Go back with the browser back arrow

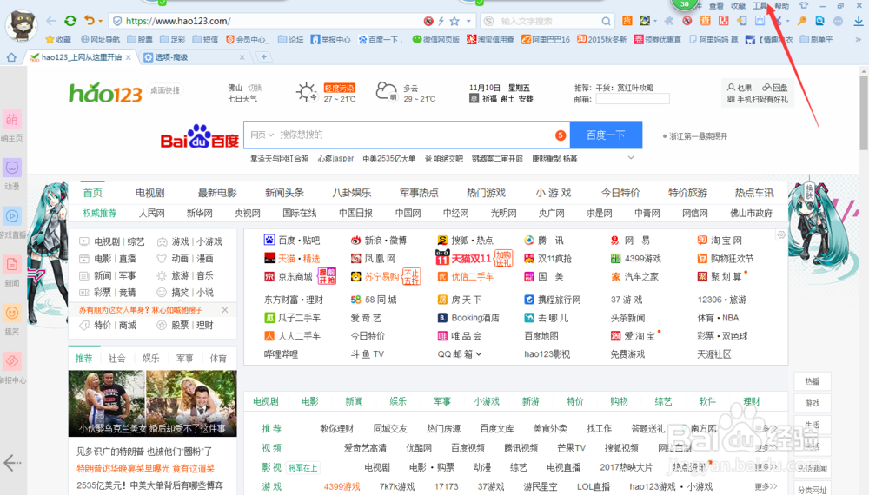[x=51, y=21]
